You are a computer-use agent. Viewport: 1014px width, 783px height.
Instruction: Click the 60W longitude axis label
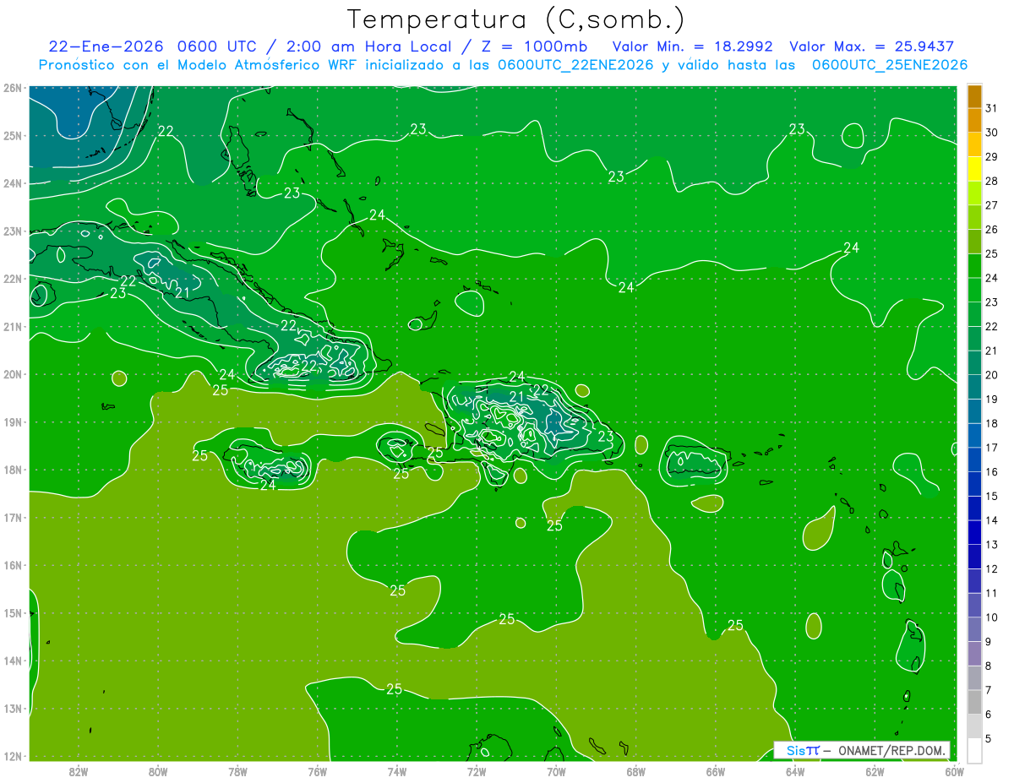point(955,771)
